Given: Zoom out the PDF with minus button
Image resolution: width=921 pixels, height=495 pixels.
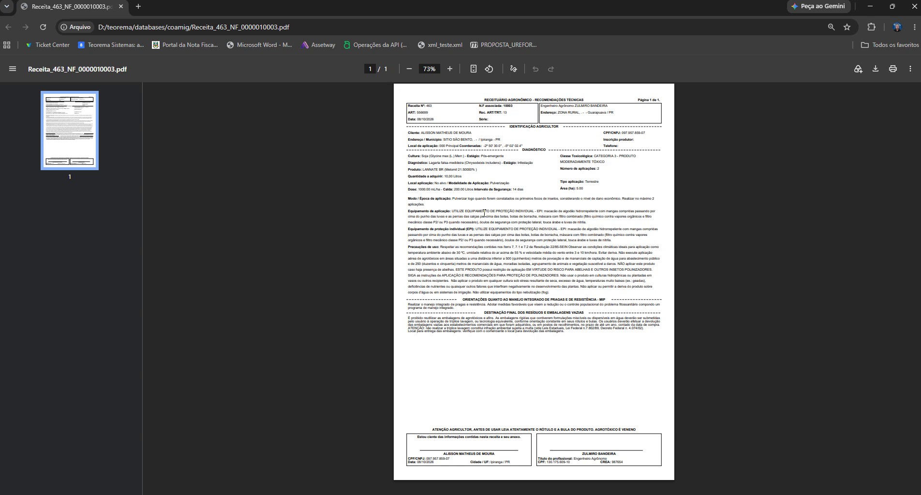Looking at the screenshot, I should (409, 69).
